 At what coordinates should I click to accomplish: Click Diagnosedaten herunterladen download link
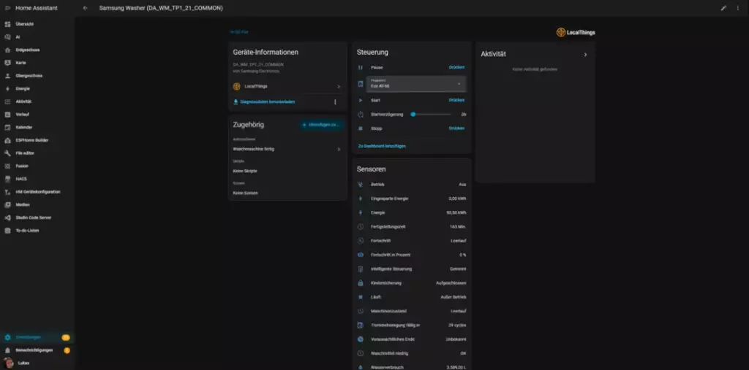(263, 101)
